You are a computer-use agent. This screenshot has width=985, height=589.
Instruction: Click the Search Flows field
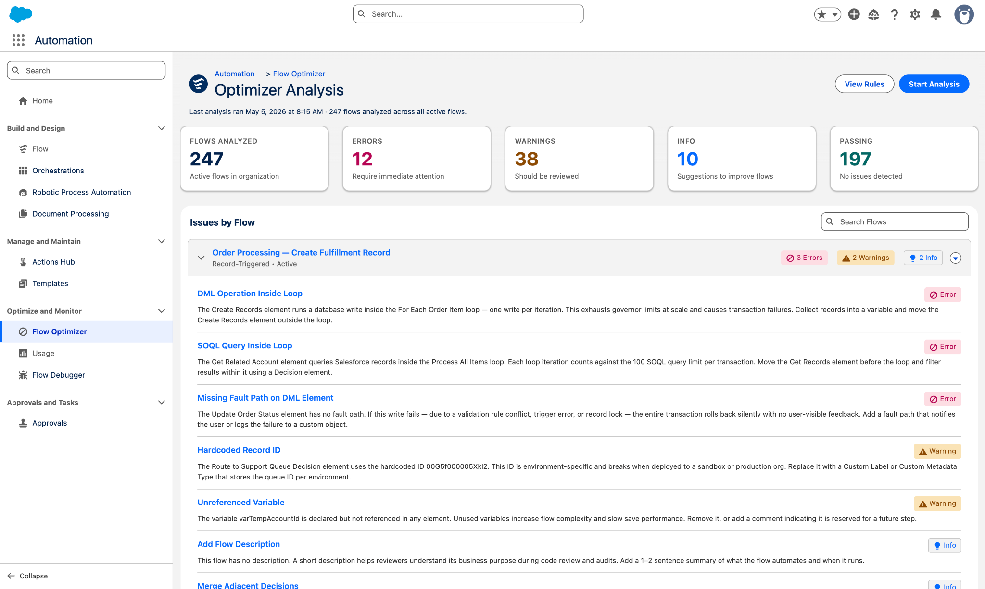click(895, 221)
